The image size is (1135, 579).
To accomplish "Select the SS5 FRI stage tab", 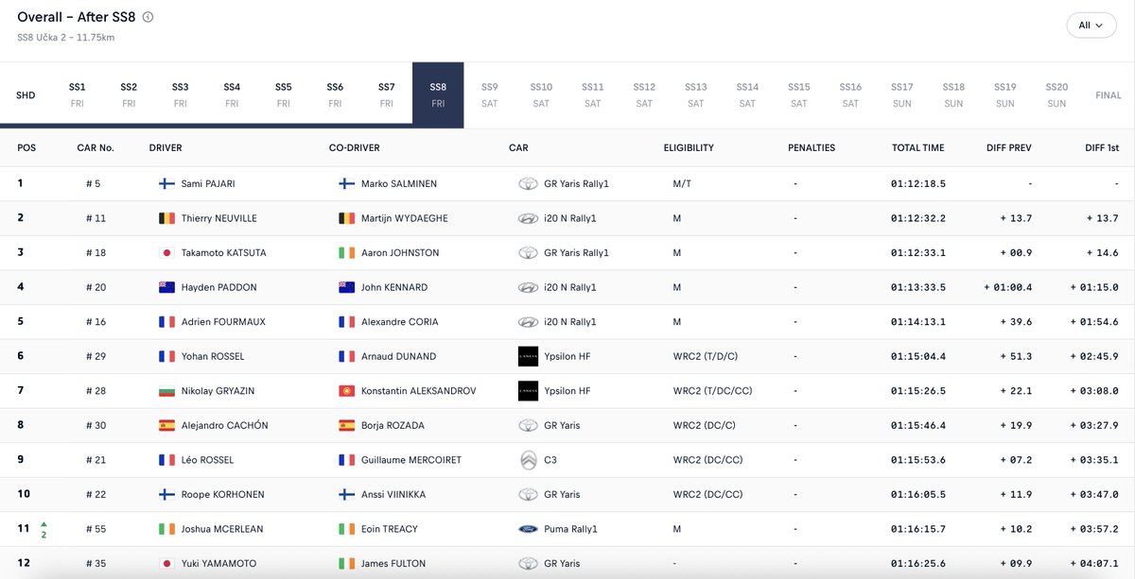I will (284, 95).
